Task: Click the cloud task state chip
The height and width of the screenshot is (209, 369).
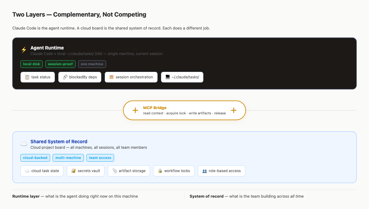Action: [x=42, y=171]
